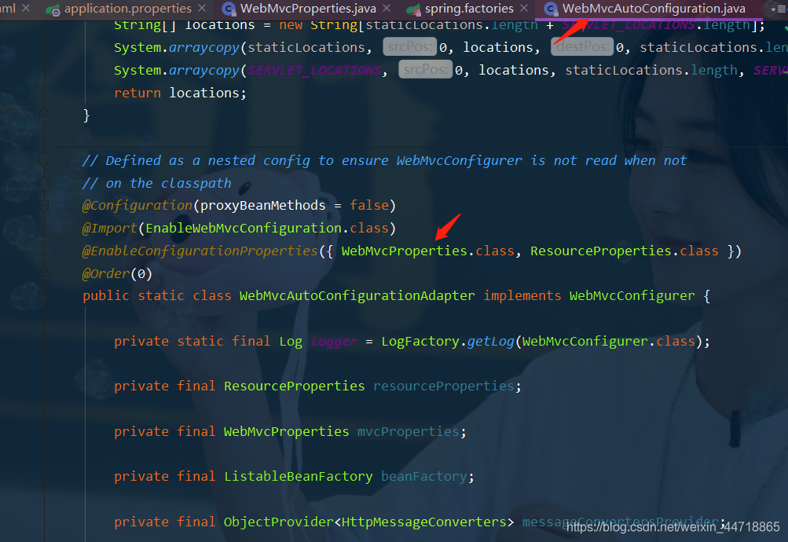Click WebMvcProperties type in mvcProperties declaration
Viewport: 788px width, 542px height.
coord(287,431)
